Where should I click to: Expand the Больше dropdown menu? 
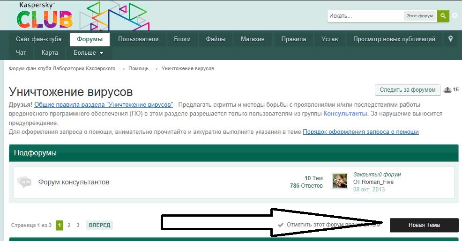coord(88,53)
